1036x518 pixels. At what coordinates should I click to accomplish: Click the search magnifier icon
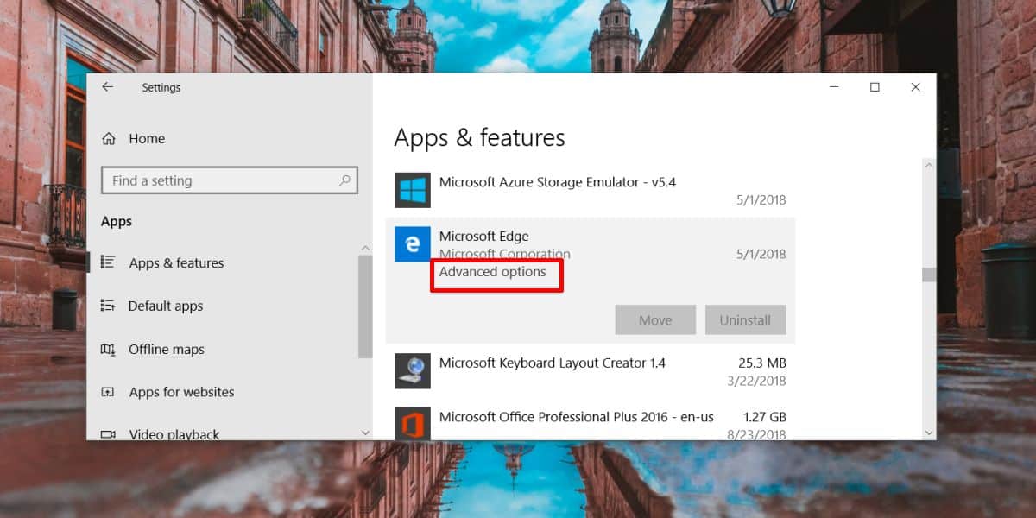click(x=344, y=180)
